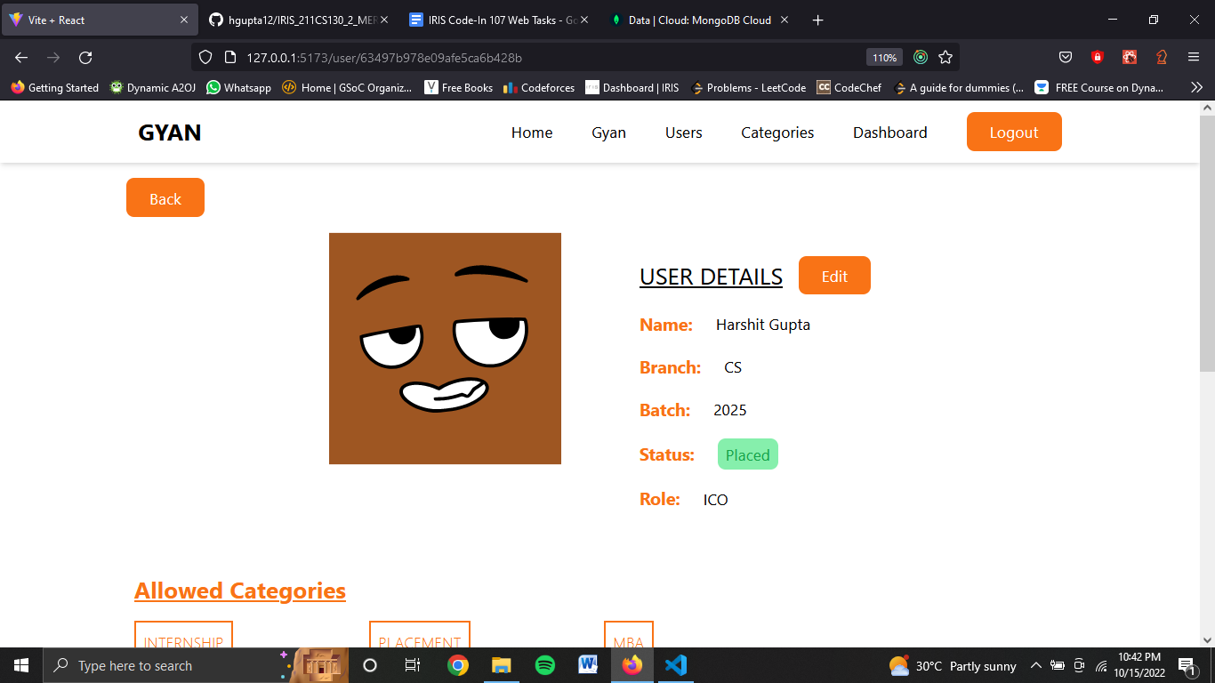The image size is (1215, 683).
Task: Click the green circular extension icon in address bar
Action: (x=921, y=57)
